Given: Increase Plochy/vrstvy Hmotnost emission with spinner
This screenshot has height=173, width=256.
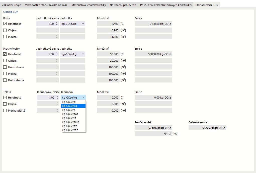Looking at the screenshot, I should click(57, 53).
